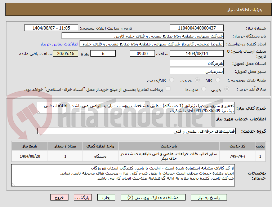Click the نام خدمت column header
This screenshot has width=272, height=207.
pos(169,146)
